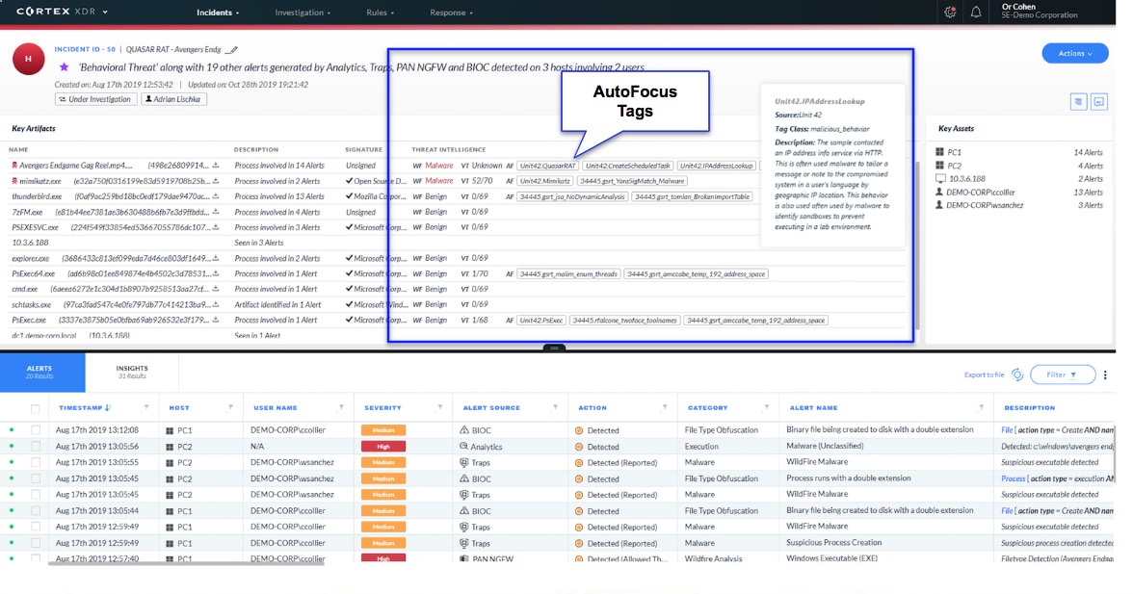Check the box for the 13:12:08 alert

click(x=36, y=430)
